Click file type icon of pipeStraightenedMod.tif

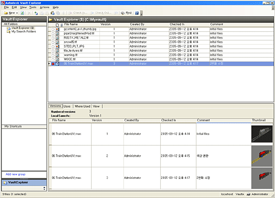coord(57,34)
